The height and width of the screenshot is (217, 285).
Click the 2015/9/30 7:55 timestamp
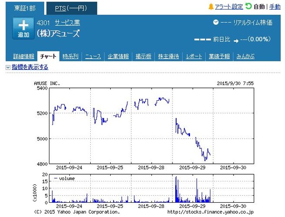(235, 84)
